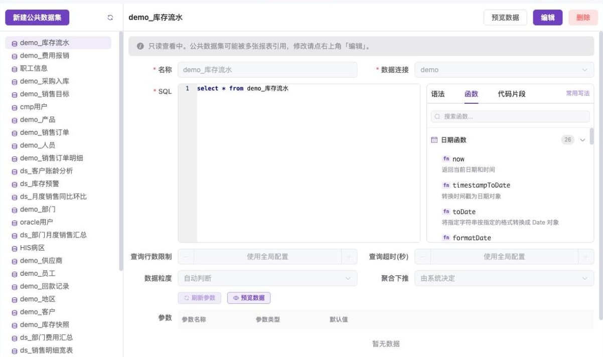
Task: Click the 26 count badge on 日期函数
Action: (568, 140)
